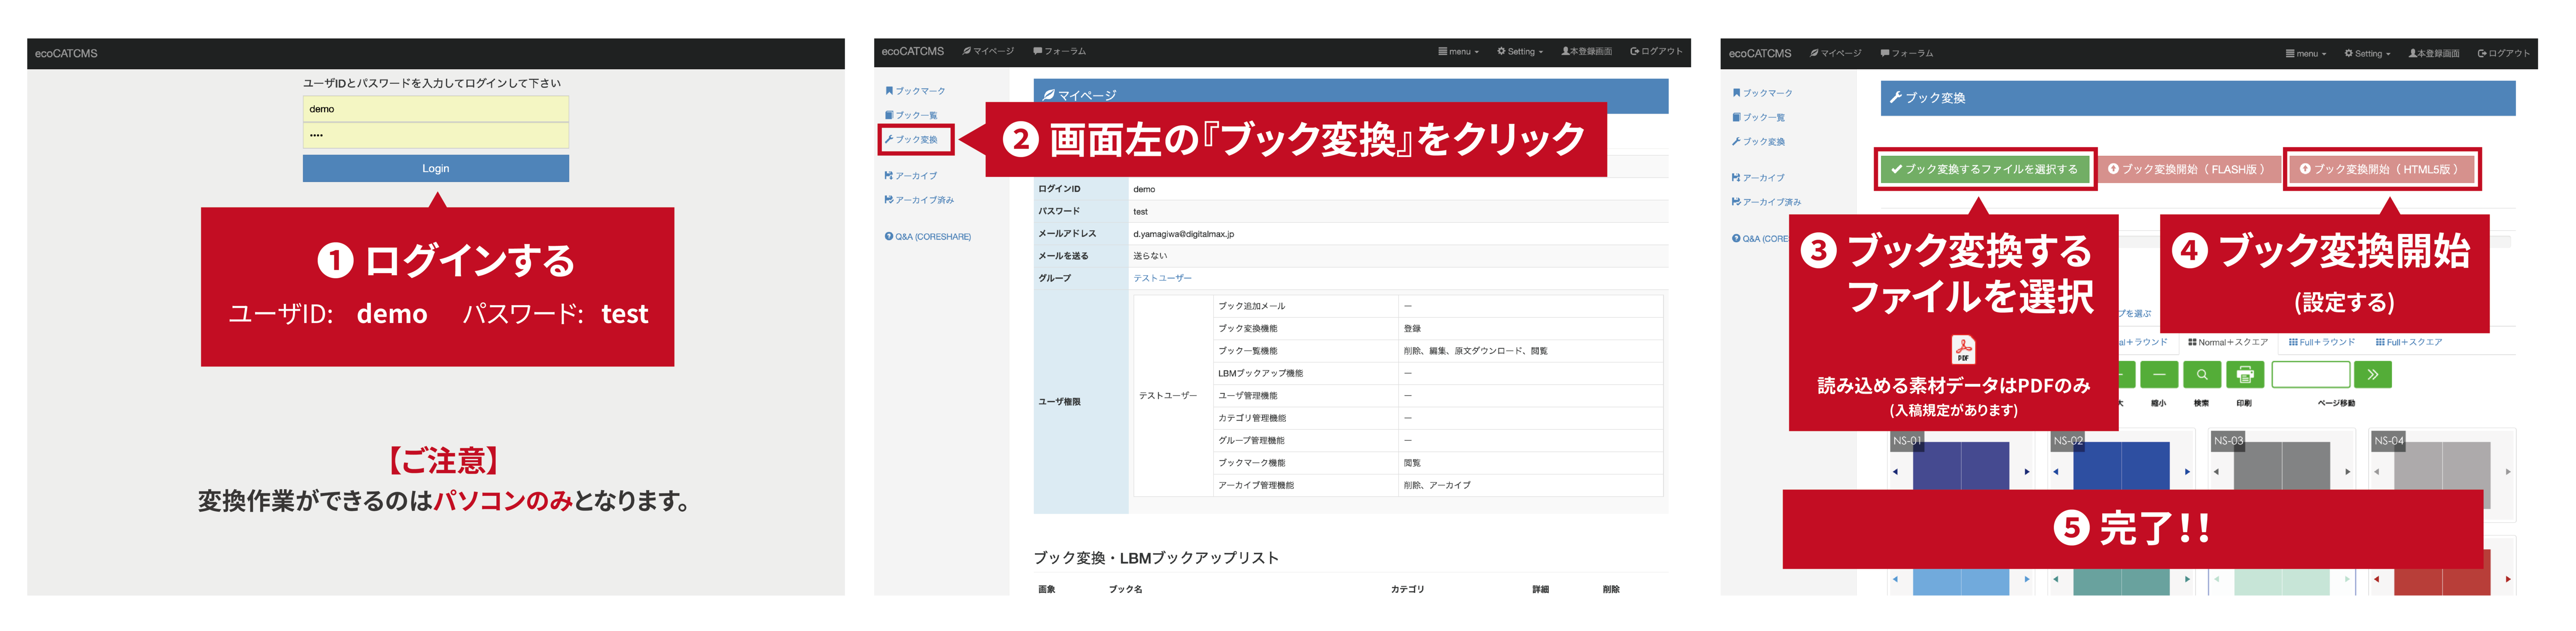Image resolution: width=2576 pixels, height=631 pixels.
Task: Click the カテゴリ column header in the book list
Action: click(x=1407, y=589)
